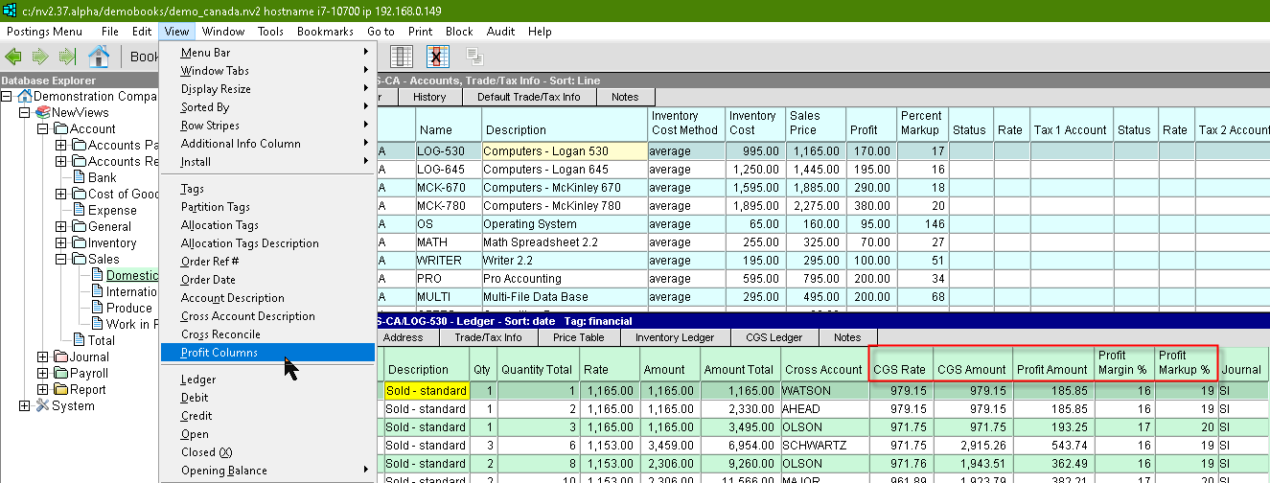Screen dimensions: 1270x483
Task: Choose Profit Columns from View menu
Action: pos(220,353)
